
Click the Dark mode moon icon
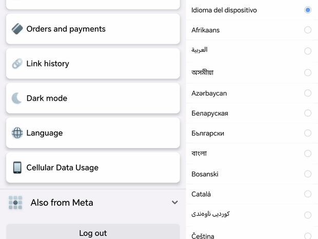coord(17,98)
